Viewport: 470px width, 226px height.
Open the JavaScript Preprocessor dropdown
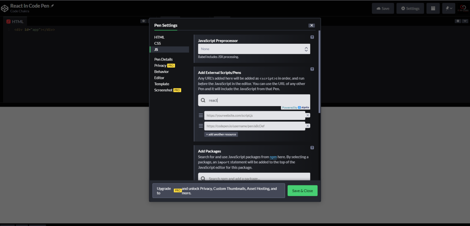click(x=254, y=49)
